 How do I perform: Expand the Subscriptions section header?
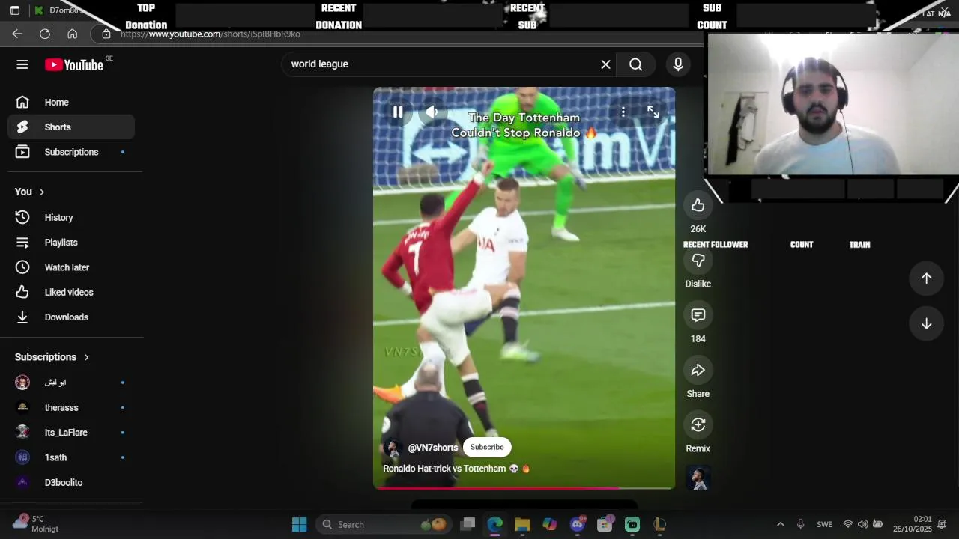(52, 357)
